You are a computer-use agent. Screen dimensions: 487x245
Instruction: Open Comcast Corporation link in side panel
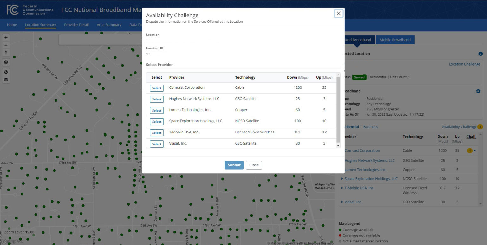click(362, 151)
